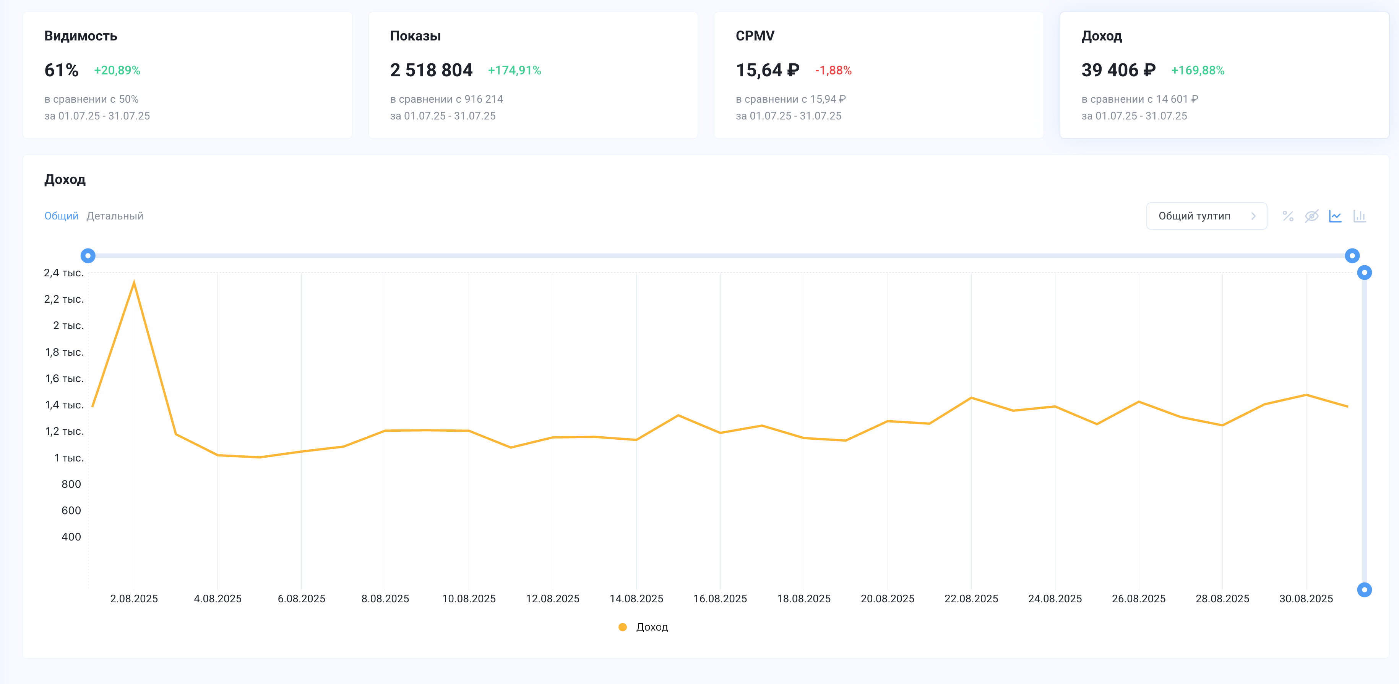
Task: Click the orange legend dot for Доход
Action: pyautogui.click(x=623, y=627)
